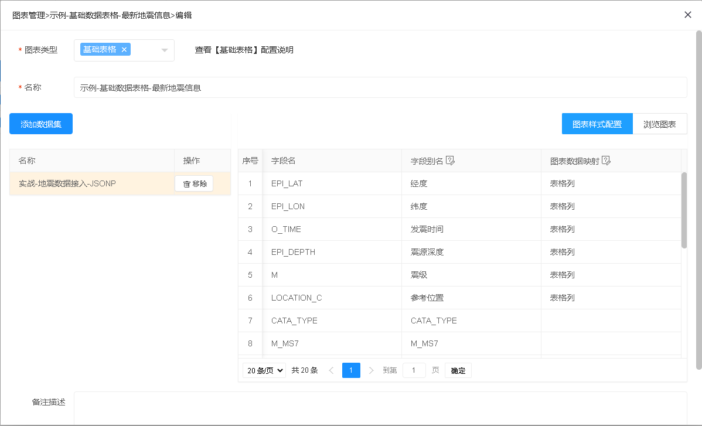Click the 确定 pagination confirm button
The height and width of the screenshot is (426, 702).
coord(458,370)
